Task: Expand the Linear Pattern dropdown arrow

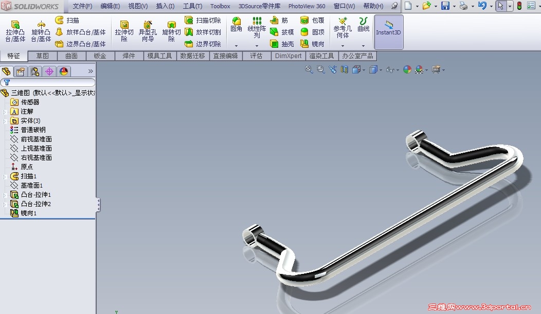Action: click(x=257, y=46)
